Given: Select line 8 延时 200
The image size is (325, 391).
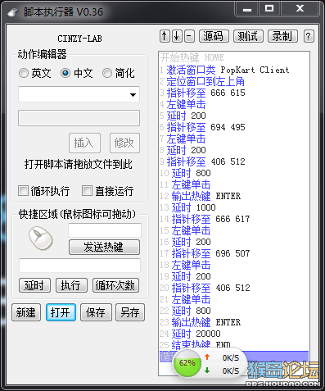Looking at the screenshot, I should point(234,150).
